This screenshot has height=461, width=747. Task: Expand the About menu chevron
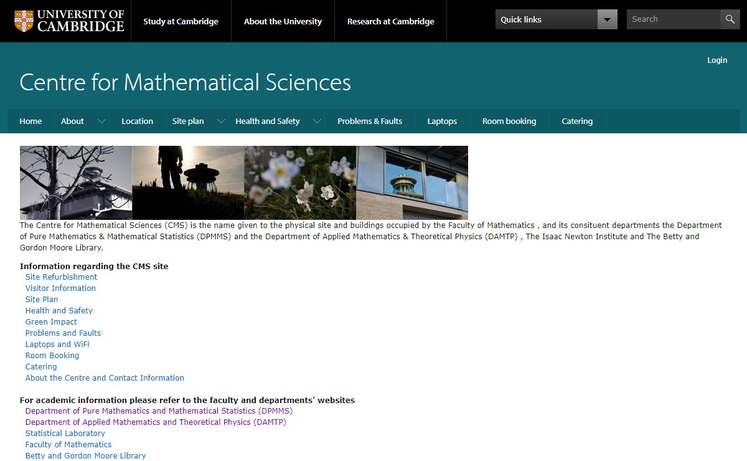pos(101,121)
